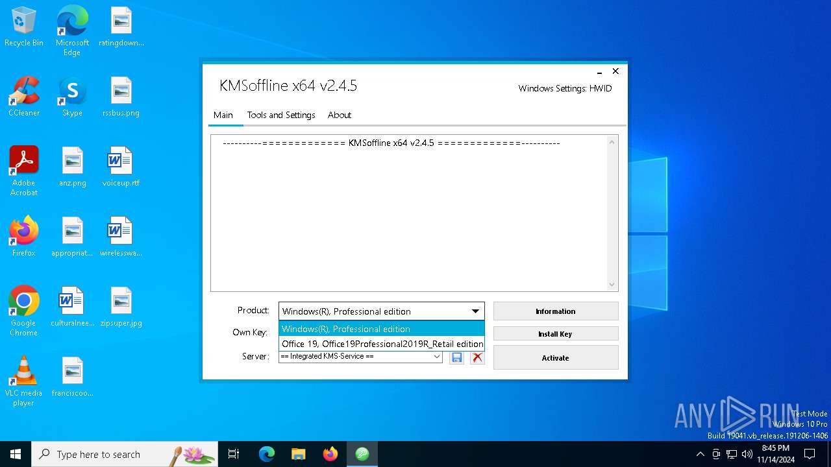Image resolution: width=831 pixels, height=467 pixels.
Task: Select wirelesswa document on desktop
Action: (x=121, y=237)
